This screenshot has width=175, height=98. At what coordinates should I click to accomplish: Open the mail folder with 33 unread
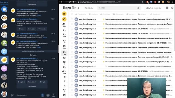point(65,53)
